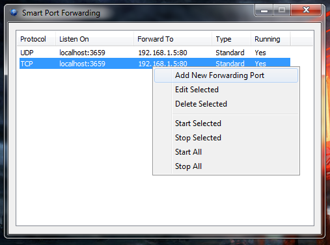Select Edit Selected from context menu
The width and height of the screenshot is (330, 245).
coord(226,90)
